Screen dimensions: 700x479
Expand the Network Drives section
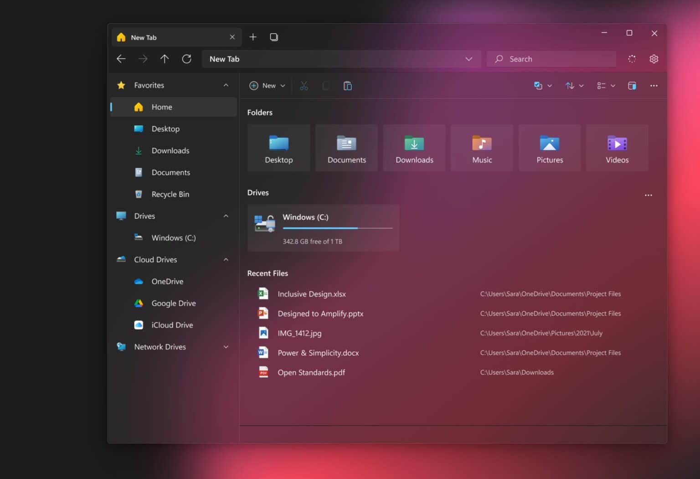pyautogui.click(x=226, y=347)
